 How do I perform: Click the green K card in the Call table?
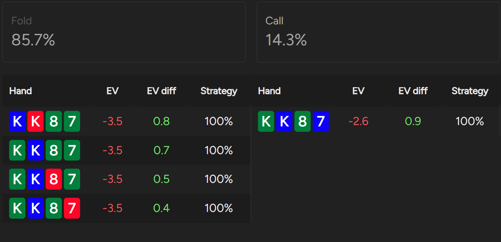pyautogui.click(x=266, y=121)
